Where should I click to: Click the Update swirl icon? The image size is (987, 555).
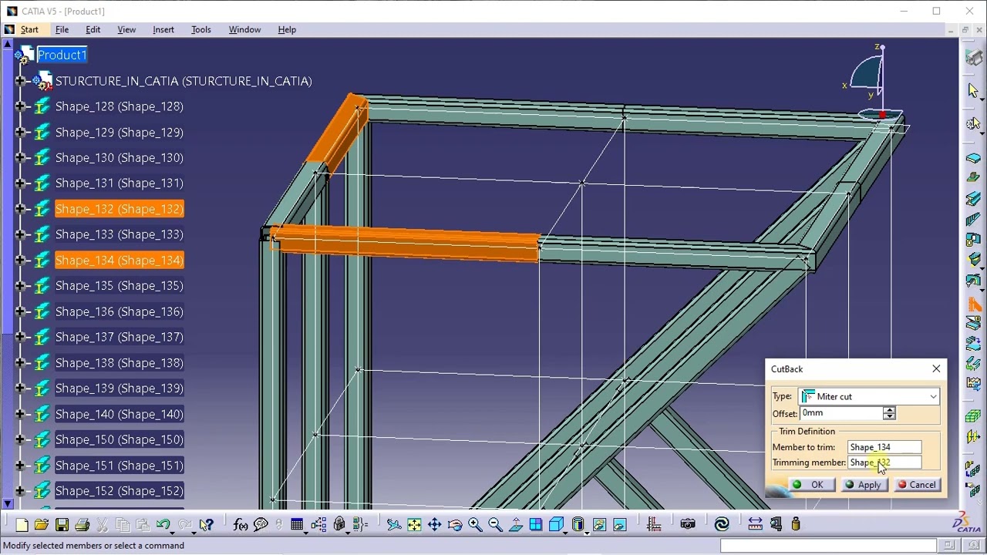(x=722, y=525)
